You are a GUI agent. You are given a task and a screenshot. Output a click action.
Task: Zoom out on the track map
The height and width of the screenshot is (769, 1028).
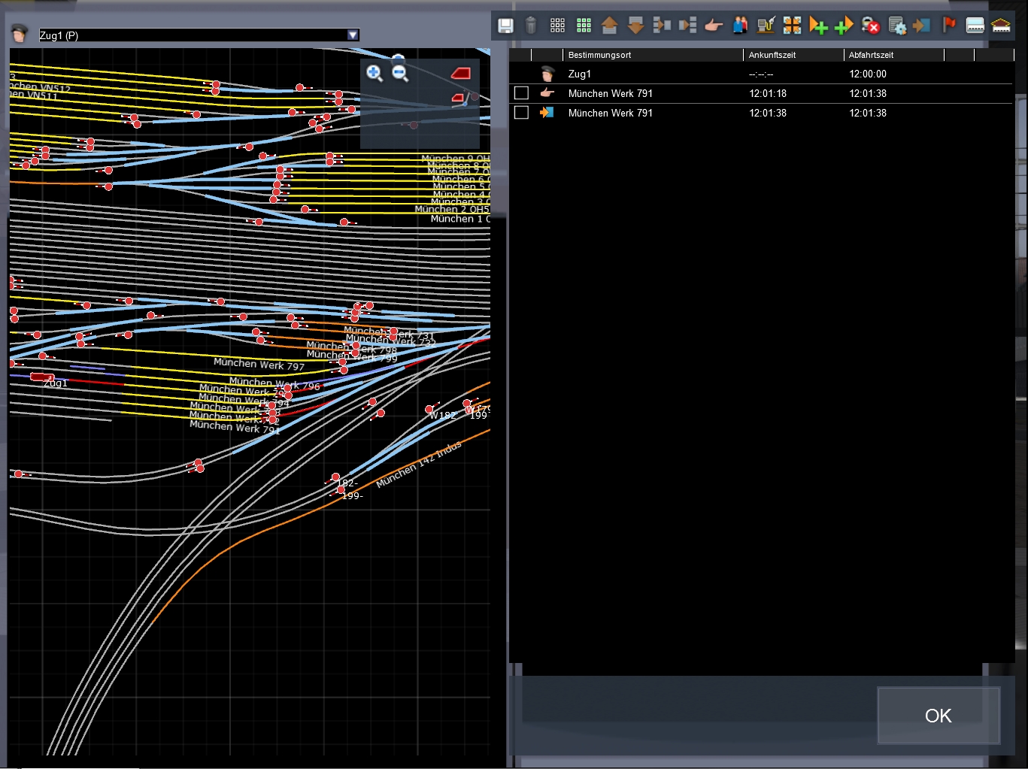pyautogui.click(x=400, y=73)
